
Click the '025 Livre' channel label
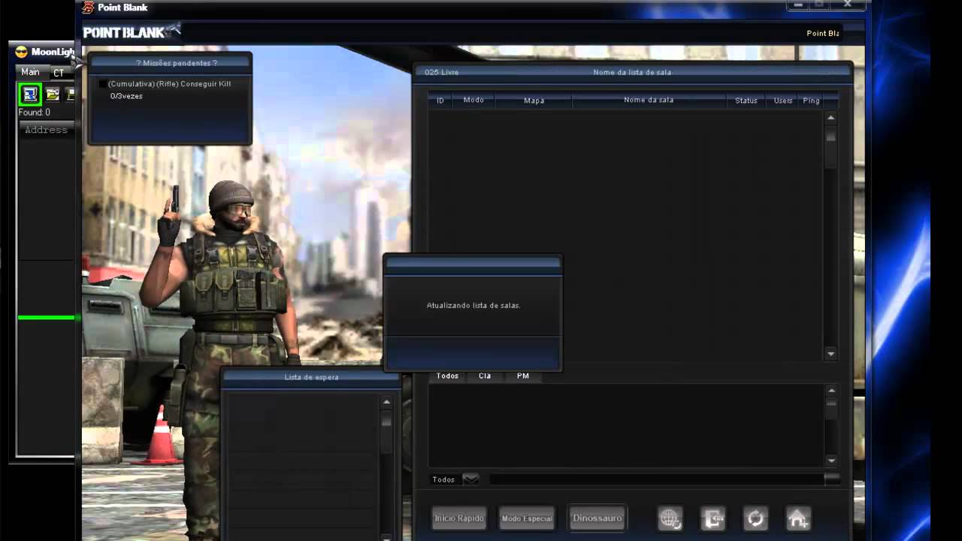coord(441,72)
